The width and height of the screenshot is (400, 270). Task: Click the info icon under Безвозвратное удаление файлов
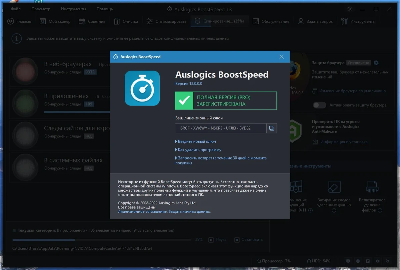380,210
